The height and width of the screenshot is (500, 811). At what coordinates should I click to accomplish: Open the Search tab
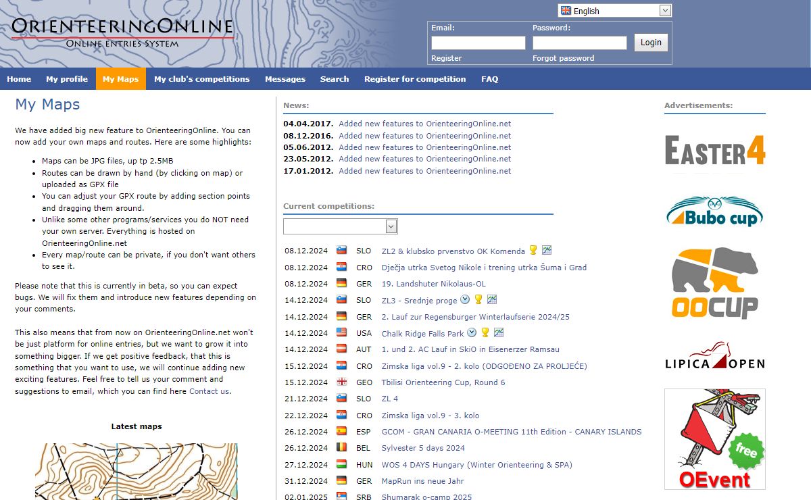point(335,79)
